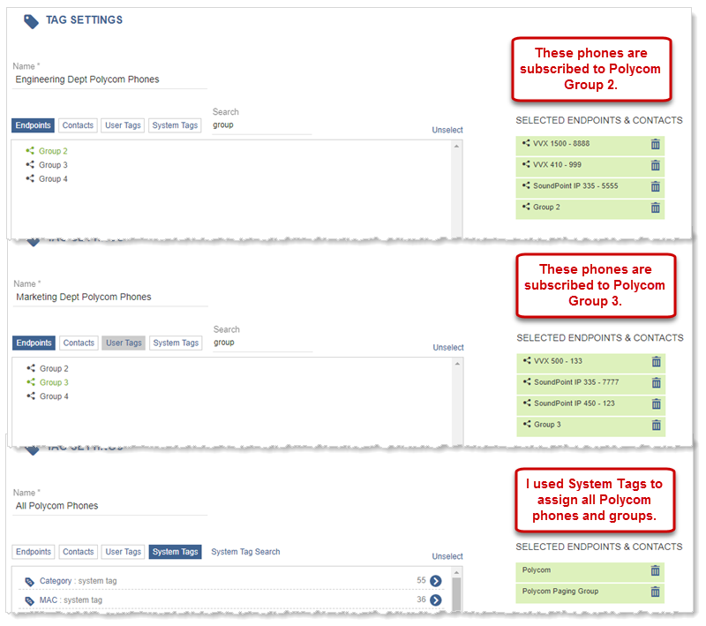Delete the Polycom system tag via its trash icon
This screenshot has height=626, width=706.
[x=655, y=570]
